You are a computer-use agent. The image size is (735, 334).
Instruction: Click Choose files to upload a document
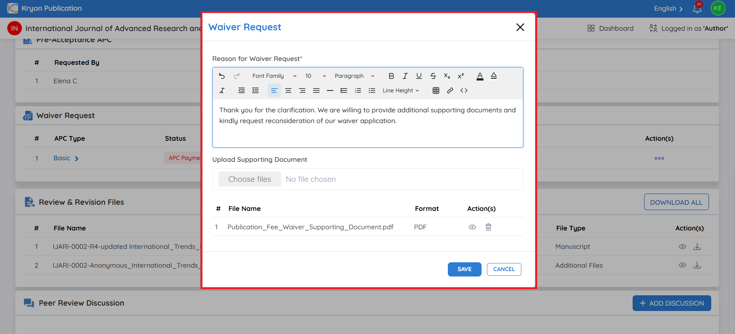click(250, 179)
